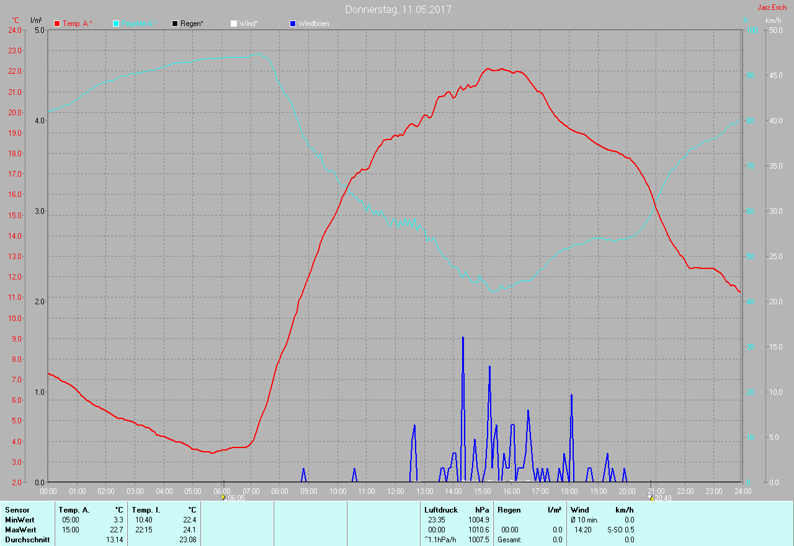
Task: Click the '15:00' maximum time cell
Action: coord(71,530)
